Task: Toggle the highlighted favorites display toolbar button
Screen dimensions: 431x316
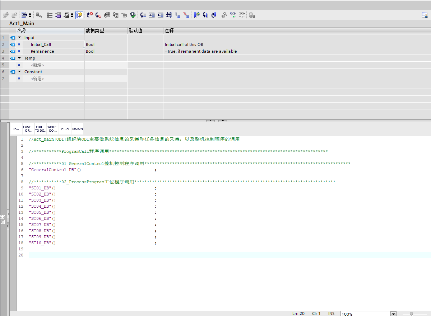Action: [x=79, y=15]
